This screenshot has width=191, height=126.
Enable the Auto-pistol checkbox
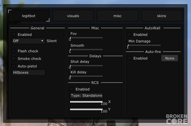[x=14, y=66]
